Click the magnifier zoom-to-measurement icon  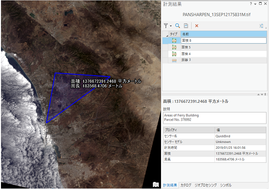[178, 26]
